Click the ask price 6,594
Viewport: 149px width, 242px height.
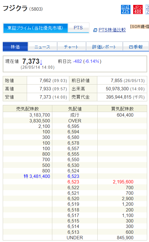coord(73,132)
